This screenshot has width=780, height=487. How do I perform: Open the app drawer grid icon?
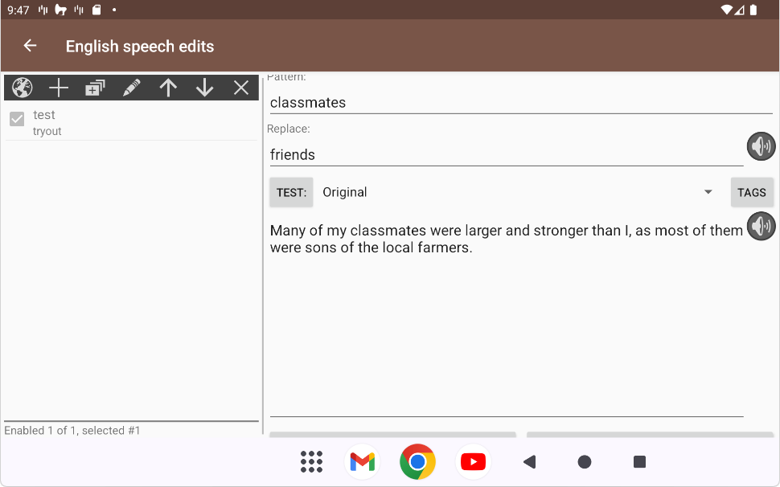pyautogui.click(x=311, y=461)
